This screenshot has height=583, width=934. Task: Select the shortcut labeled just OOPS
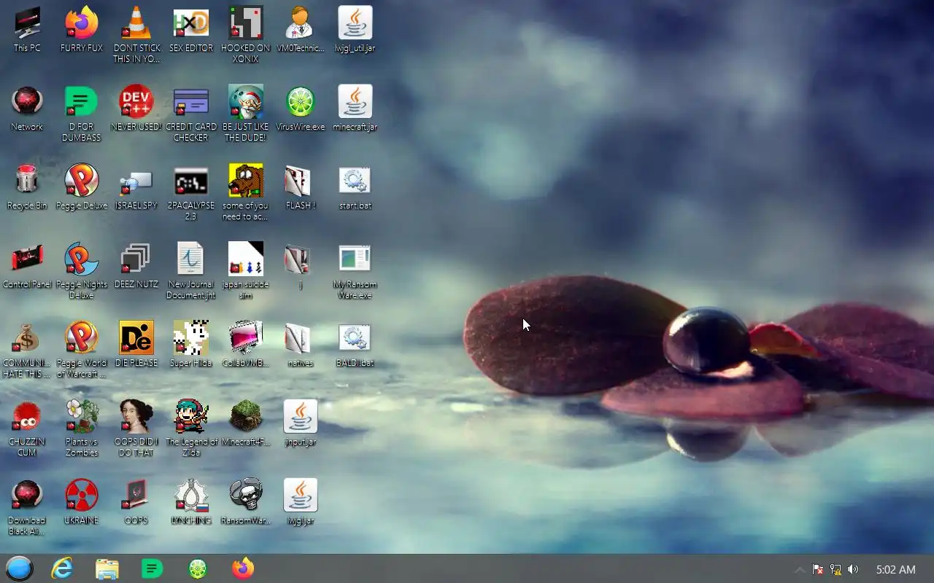tap(136, 502)
